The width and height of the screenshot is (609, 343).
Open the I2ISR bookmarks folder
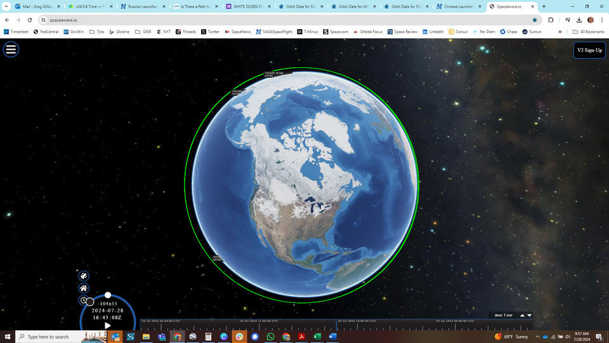tap(143, 32)
